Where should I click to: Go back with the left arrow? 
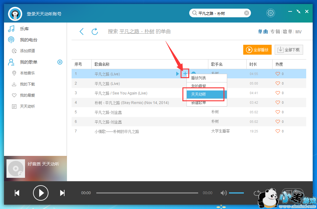82,31
